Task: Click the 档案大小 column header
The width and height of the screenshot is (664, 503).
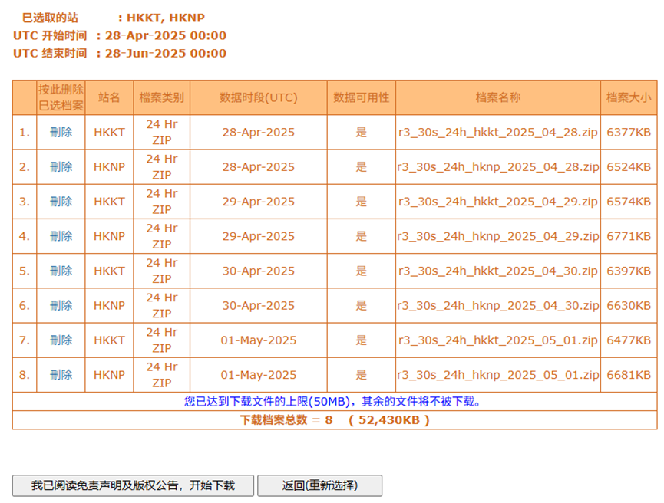Action: pyautogui.click(x=629, y=97)
